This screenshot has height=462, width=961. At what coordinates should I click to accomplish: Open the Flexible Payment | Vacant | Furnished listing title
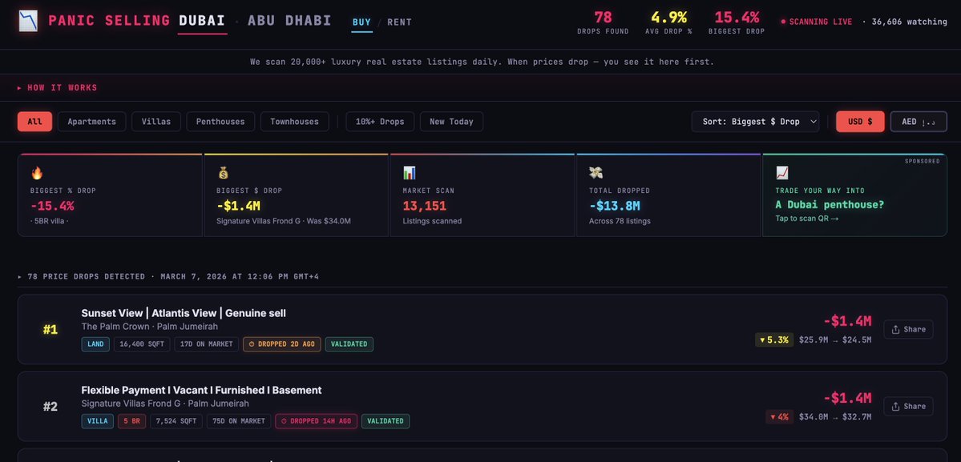click(201, 391)
